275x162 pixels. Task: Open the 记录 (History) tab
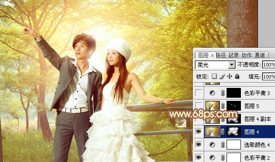[x=234, y=55]
